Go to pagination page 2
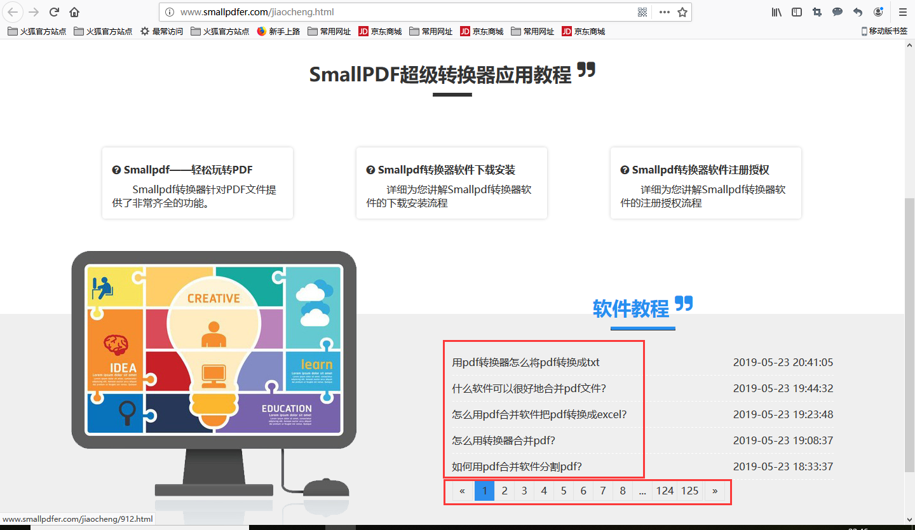This screenshot has height=530, width=915. tap(505, 491)
